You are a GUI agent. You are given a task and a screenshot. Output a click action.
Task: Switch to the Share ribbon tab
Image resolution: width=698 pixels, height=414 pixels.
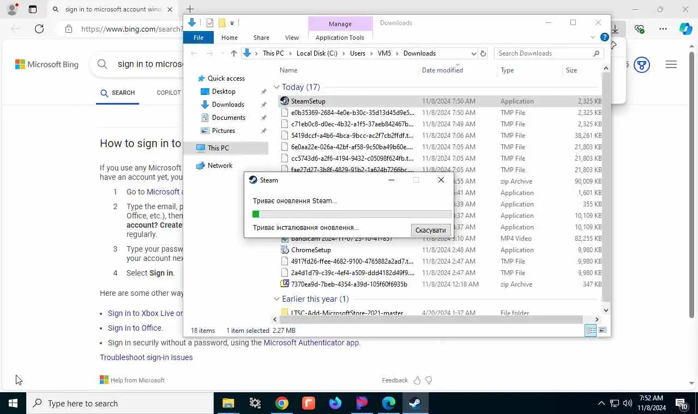pyautogui.click(x=261, y=38)
